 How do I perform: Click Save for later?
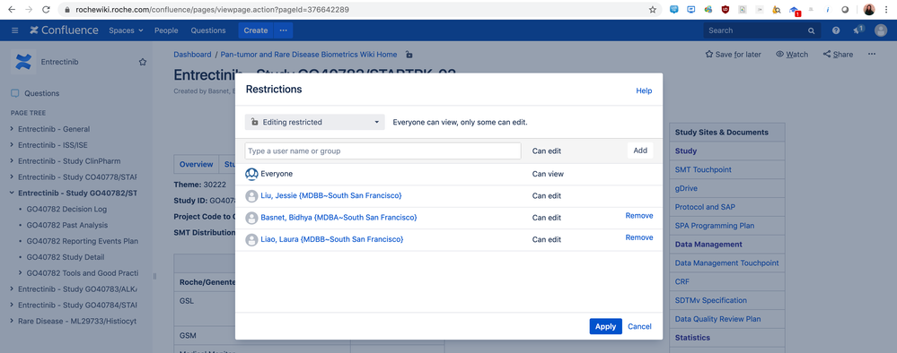coord(734,55)
